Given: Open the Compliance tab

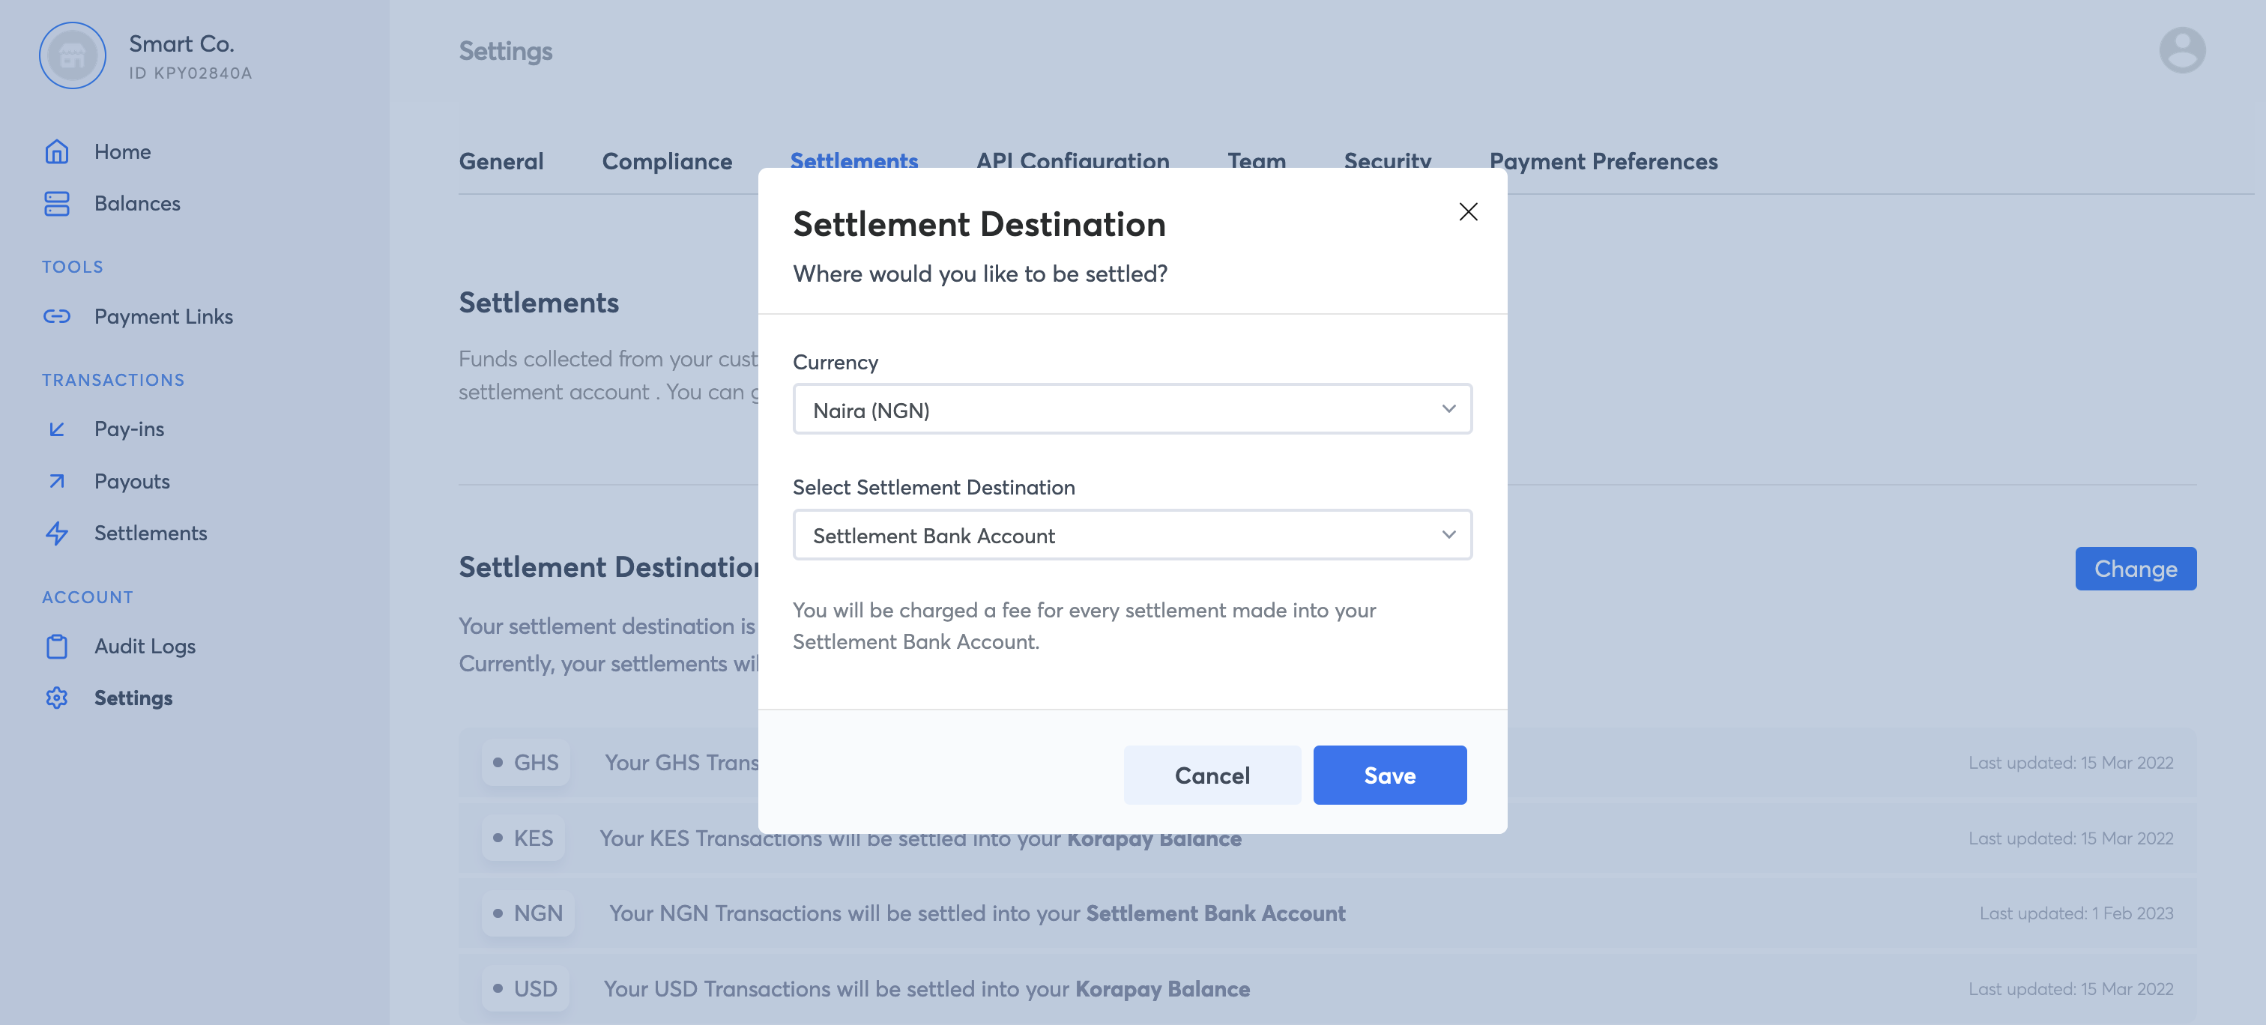Looking at the screenshot, I should (667, 161).
